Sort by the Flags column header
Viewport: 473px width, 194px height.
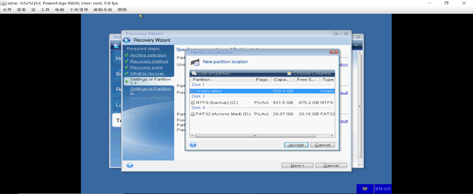(261, 80)
